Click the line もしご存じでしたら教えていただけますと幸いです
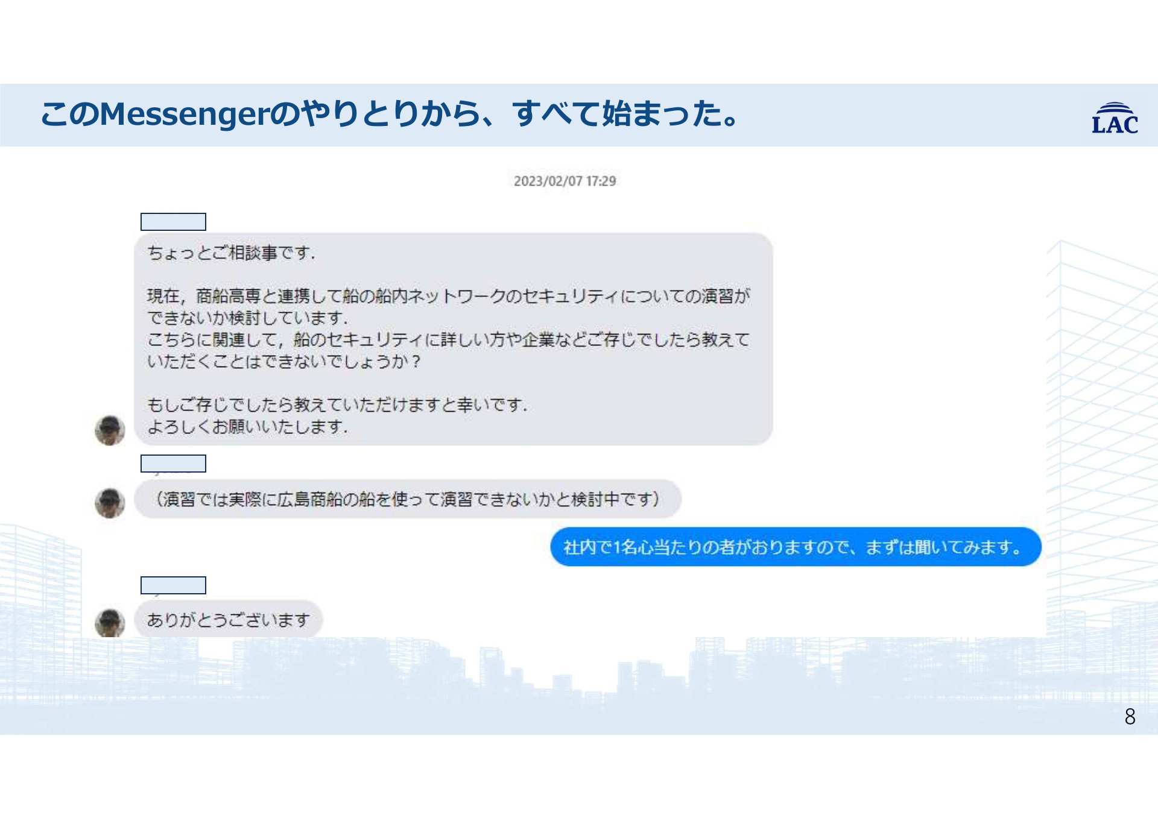Image resolution: width=1158 pixels, height=818 pixels. pyautogui.click(x=337, y=404)
